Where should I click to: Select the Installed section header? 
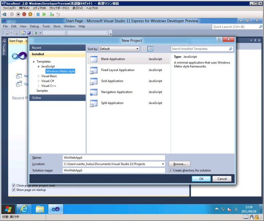coord(57,54)
